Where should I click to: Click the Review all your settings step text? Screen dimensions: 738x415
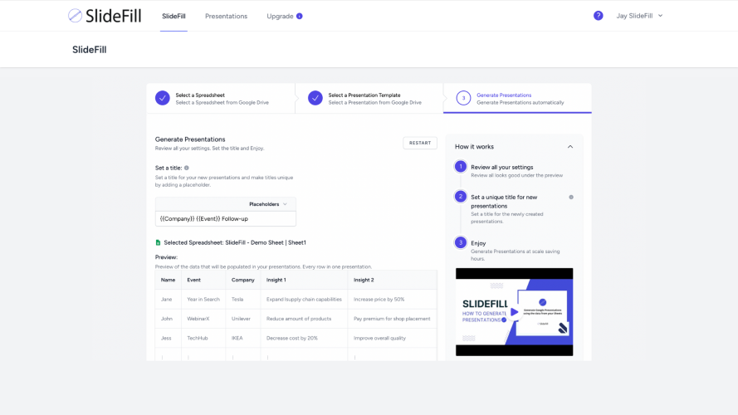502,167
